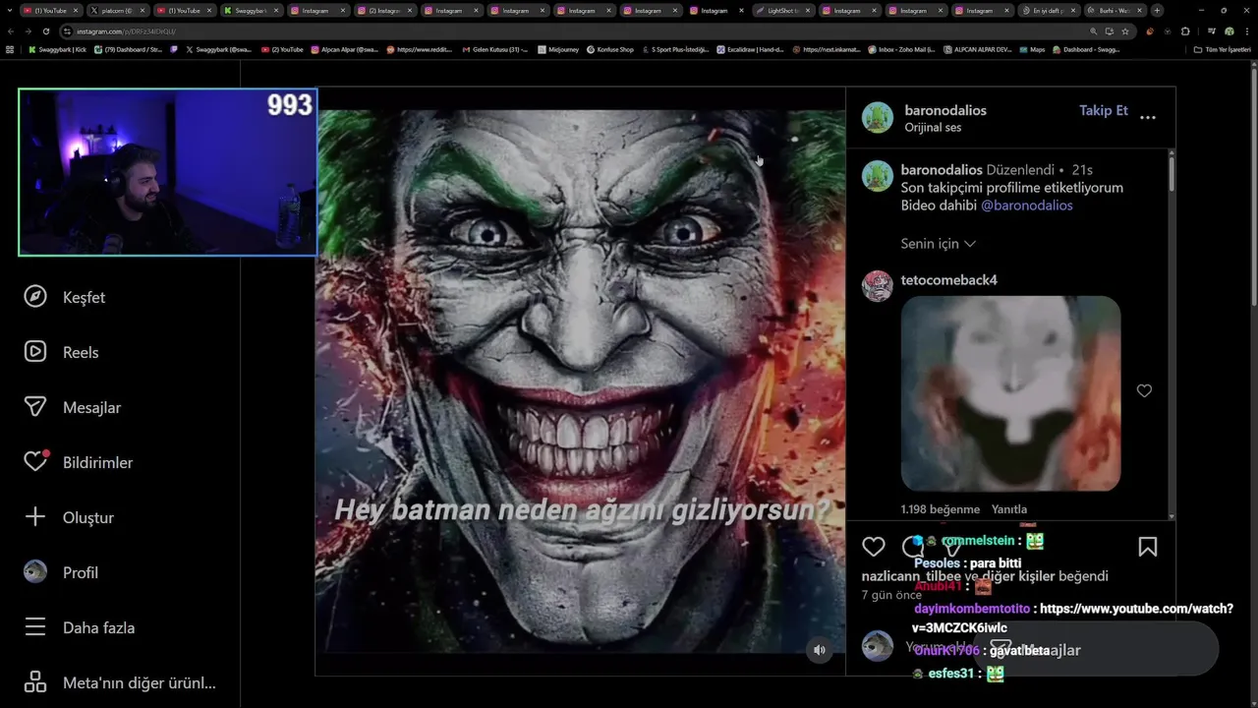
Task: Open the Reels icon in sidebar
Action: [35, 352]
